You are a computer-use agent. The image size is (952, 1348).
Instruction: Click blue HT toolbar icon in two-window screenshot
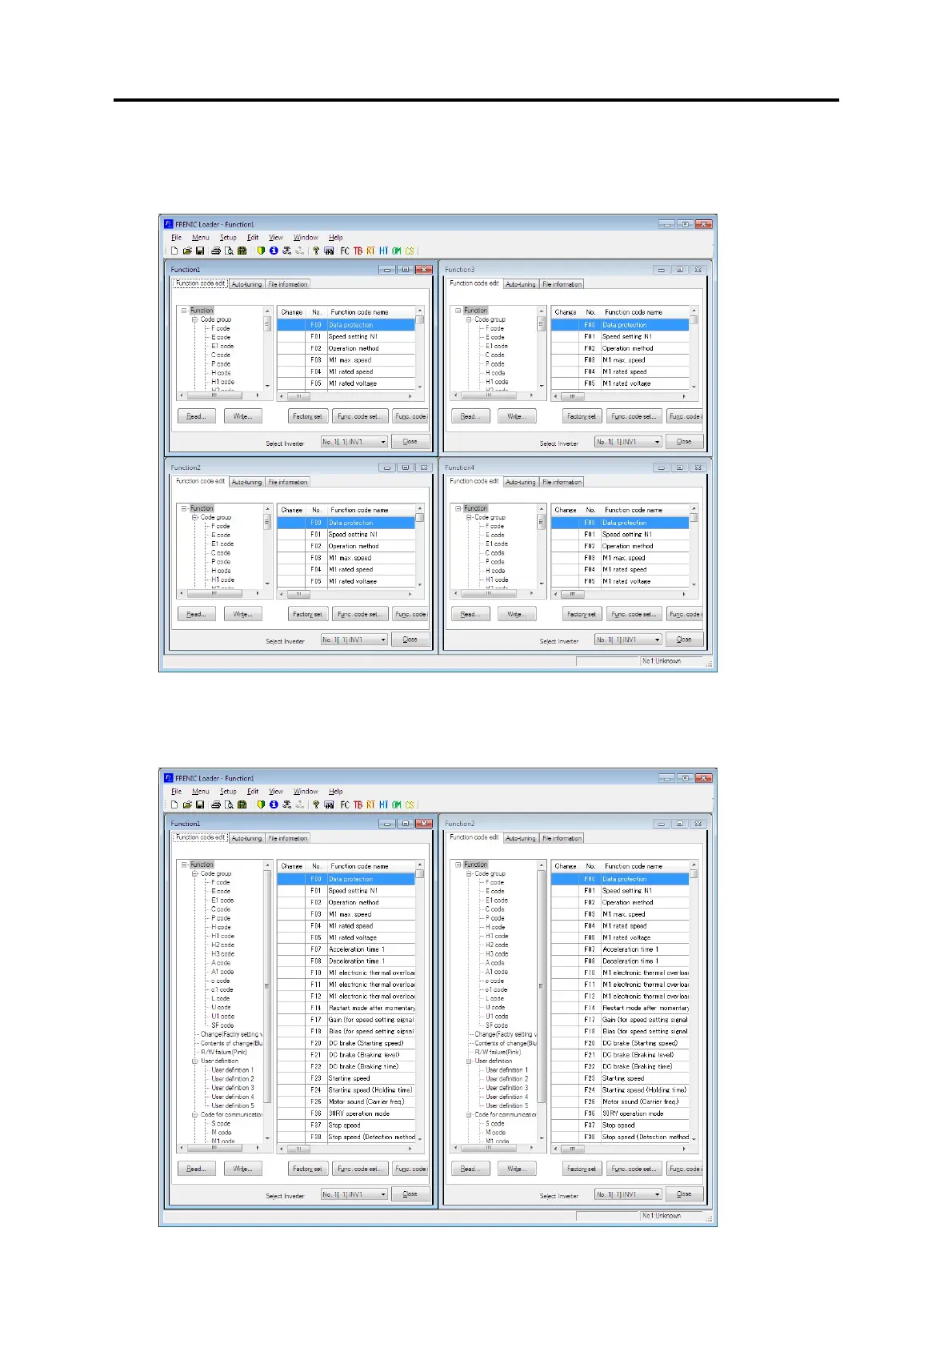click(x=383, y=804)
